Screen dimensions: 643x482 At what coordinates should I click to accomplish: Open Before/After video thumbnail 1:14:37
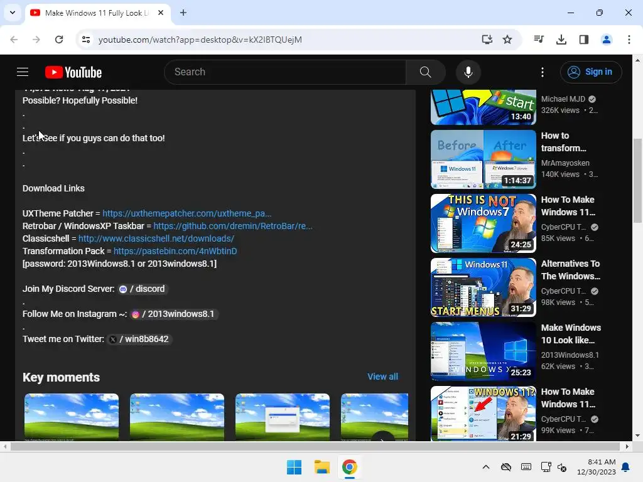[x=483, y=159]
